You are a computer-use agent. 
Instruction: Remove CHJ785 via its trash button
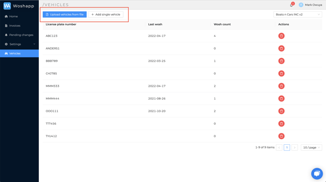click(281, 74)
